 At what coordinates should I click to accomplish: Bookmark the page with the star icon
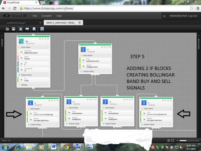191,8
